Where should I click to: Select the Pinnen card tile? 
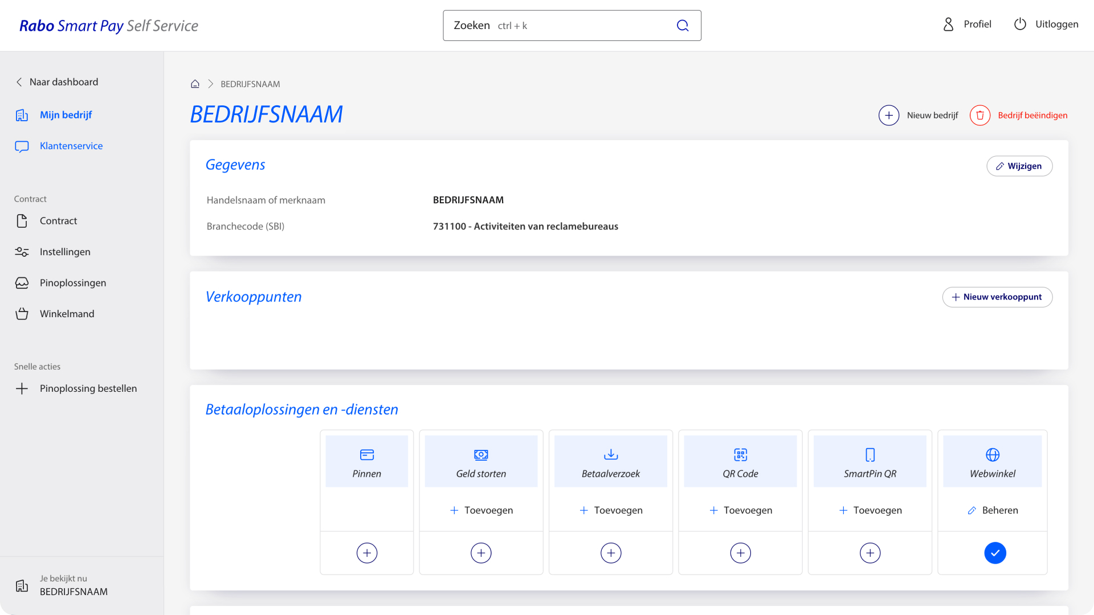pos(366,461)
